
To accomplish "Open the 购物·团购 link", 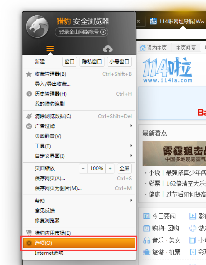I will (x=165, y=228).
